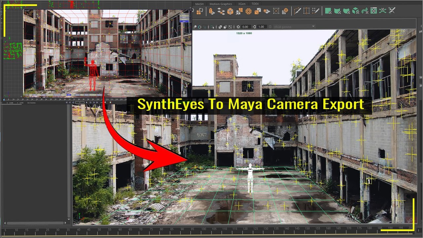Open the UV Editor checker-window icon
This screenshot has width=423, height=238.
[374, 11]
